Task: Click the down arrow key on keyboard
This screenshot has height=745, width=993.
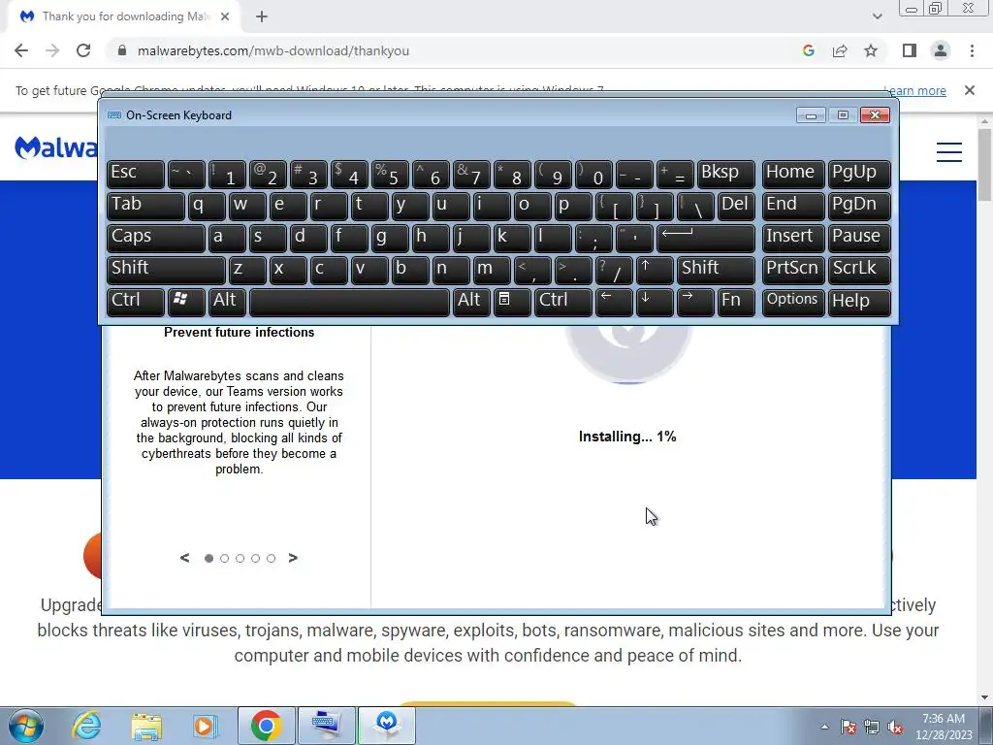Action: pyautogui.click(x=655, y=301)
